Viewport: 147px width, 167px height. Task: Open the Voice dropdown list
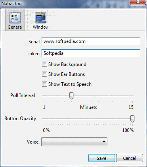pyautogui.click(x=74, y=142)
